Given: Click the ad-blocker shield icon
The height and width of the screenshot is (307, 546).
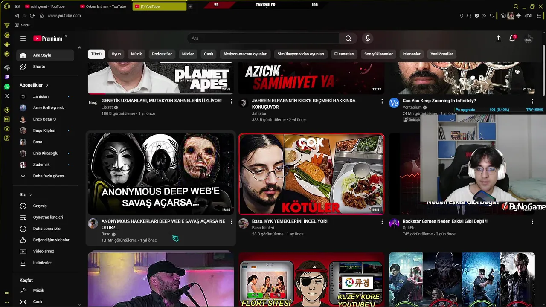Looking at the screenshot, I should 476,16.
